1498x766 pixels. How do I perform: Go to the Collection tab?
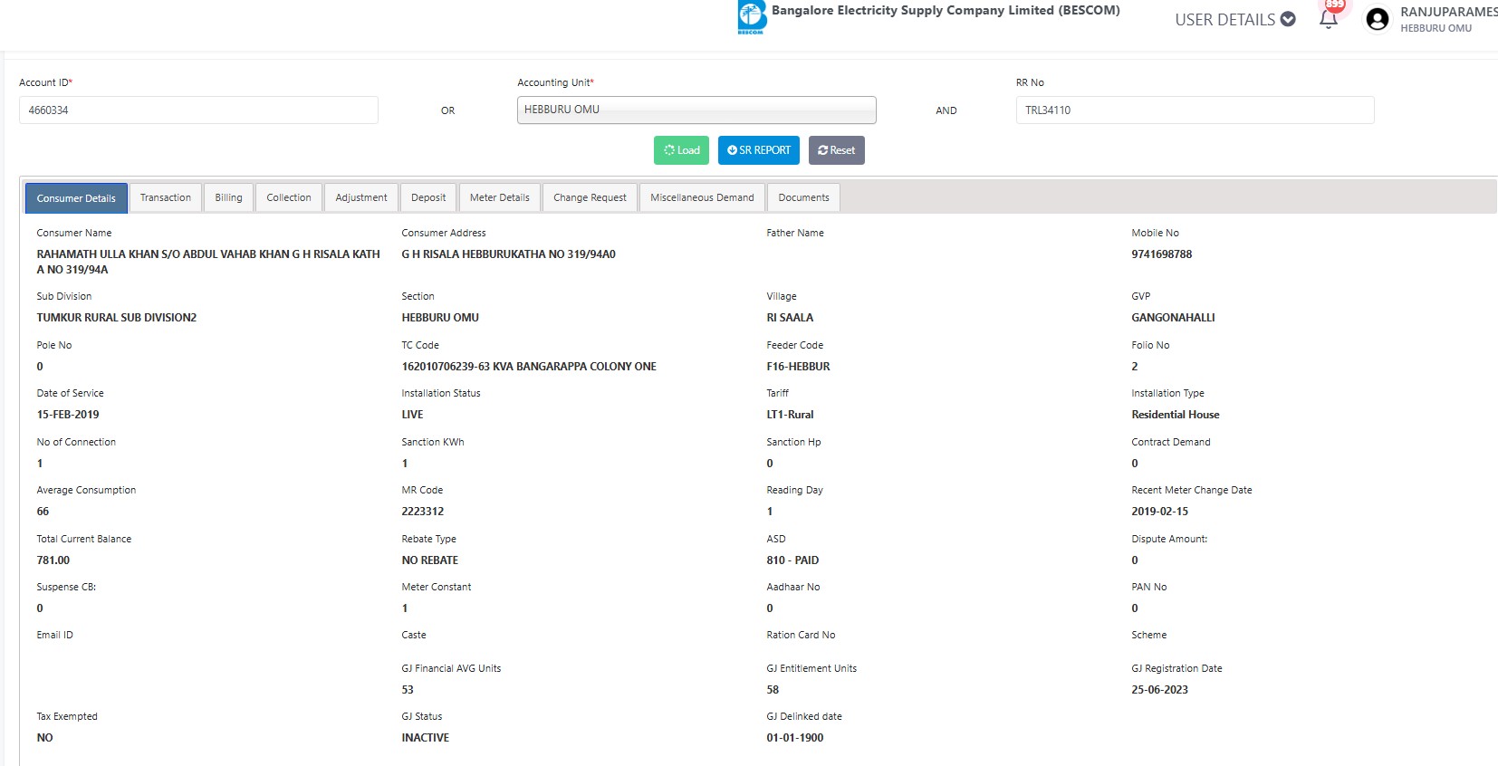289,197
